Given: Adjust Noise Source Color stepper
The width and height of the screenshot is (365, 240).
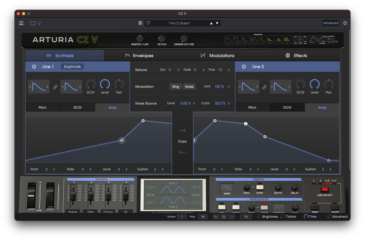Looking at the screenshot, I should pyautogui.click(x=229, y=103).
